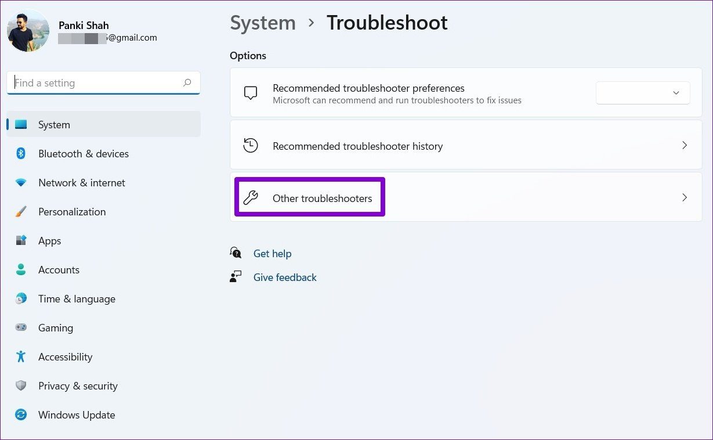The width and height of the screenshot is (713, 440).
Task: Click the Panki Shah profile picture
Action: [x=28, y=31]
